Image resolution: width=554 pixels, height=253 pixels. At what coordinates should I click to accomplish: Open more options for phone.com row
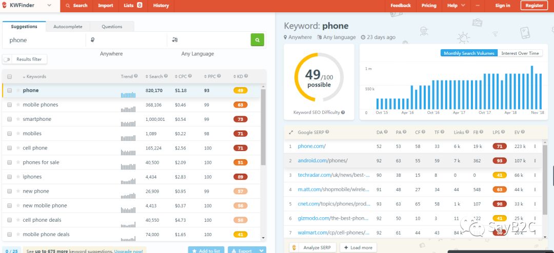click(x=535, y=146)
